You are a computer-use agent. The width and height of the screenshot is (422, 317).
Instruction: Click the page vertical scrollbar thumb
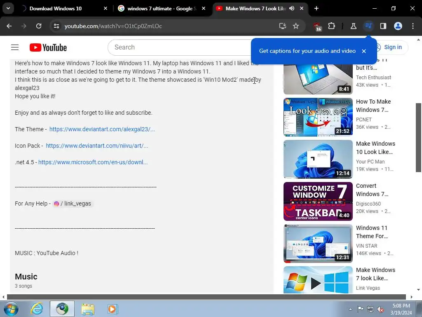click(x=418, y=137)
